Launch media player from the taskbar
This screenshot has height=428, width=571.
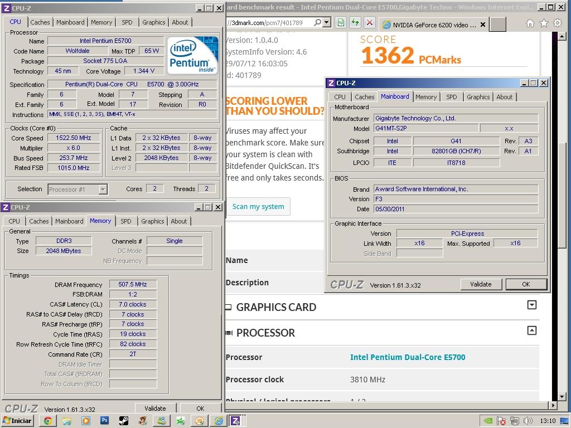[x=85, y=421]
